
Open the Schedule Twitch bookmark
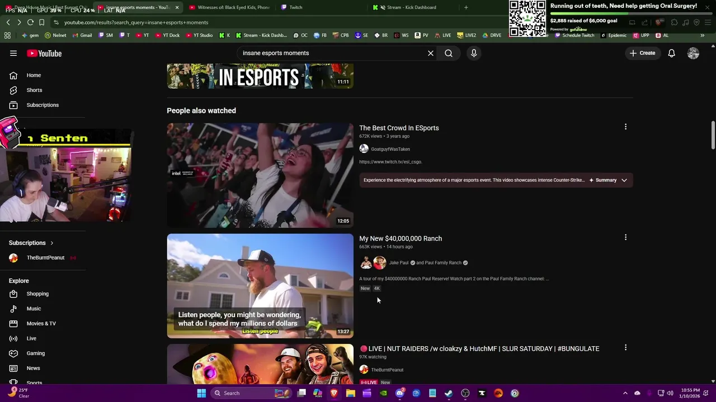[574, 35]
